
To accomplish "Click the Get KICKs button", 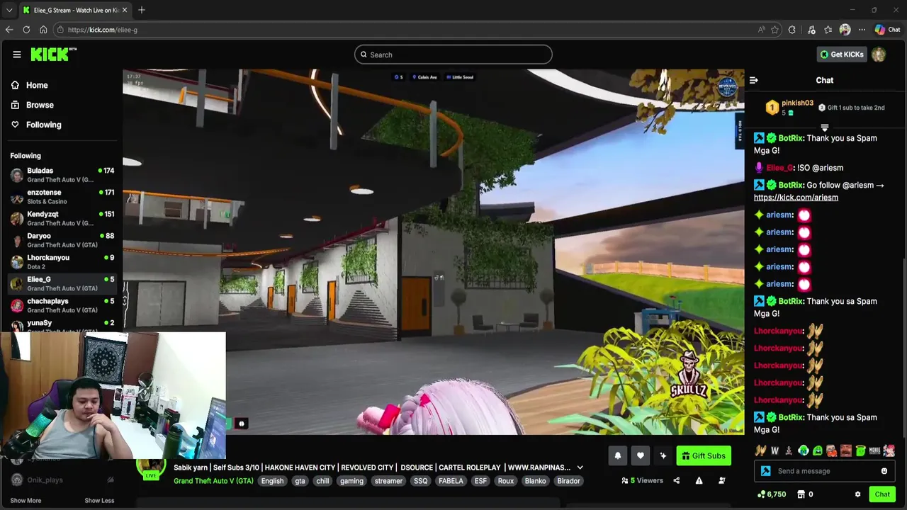I will click(x=841, y=55).
